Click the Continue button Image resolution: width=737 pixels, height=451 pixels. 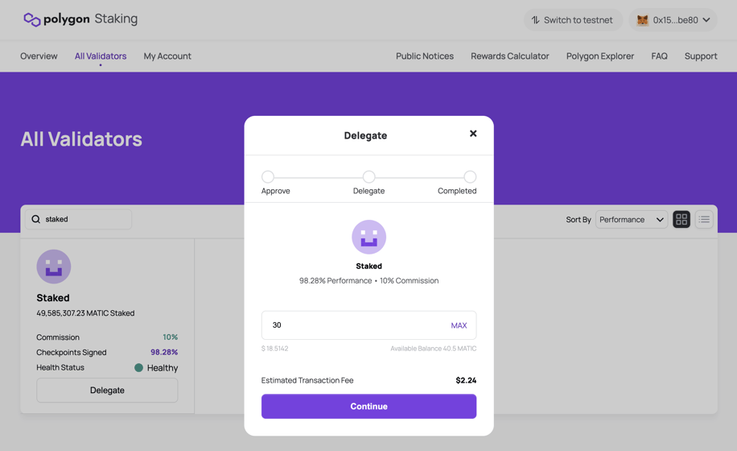(369, 407)
